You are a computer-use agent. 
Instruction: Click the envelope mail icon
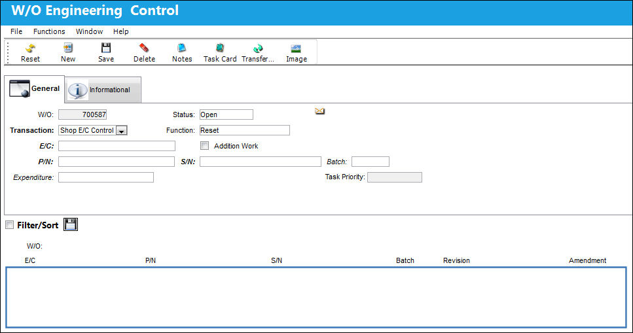(x=319, y=111)
